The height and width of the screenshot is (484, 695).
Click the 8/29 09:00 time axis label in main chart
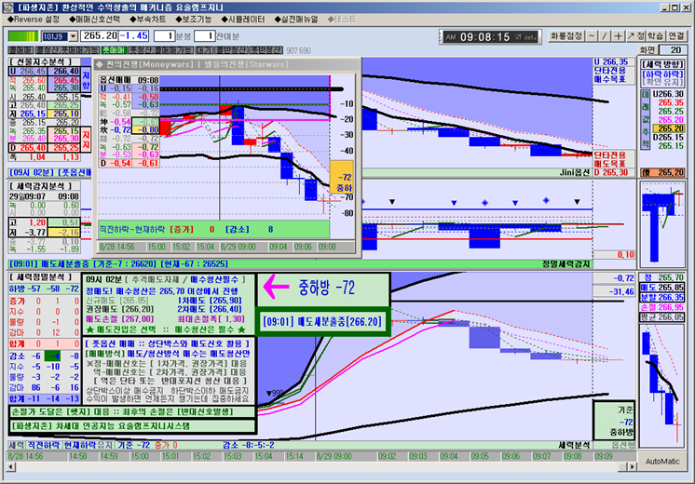pos(335,456)
